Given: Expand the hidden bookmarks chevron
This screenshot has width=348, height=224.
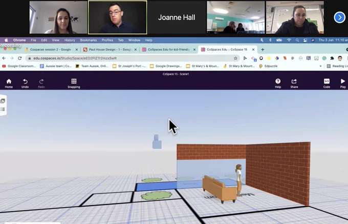Looking at the screenshot, I should (320, 66).
